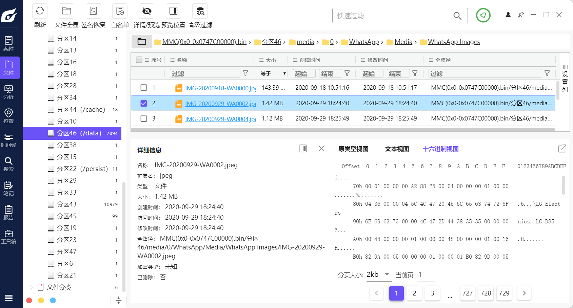The image size is (573, 308).
Task: Click the 文件全显 toolbar icon
Action: pos(66,11)
